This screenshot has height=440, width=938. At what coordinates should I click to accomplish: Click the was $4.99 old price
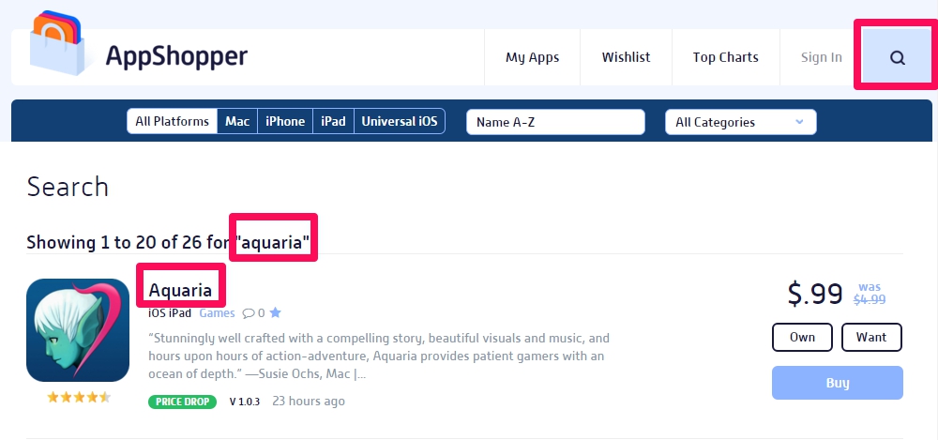870,294
